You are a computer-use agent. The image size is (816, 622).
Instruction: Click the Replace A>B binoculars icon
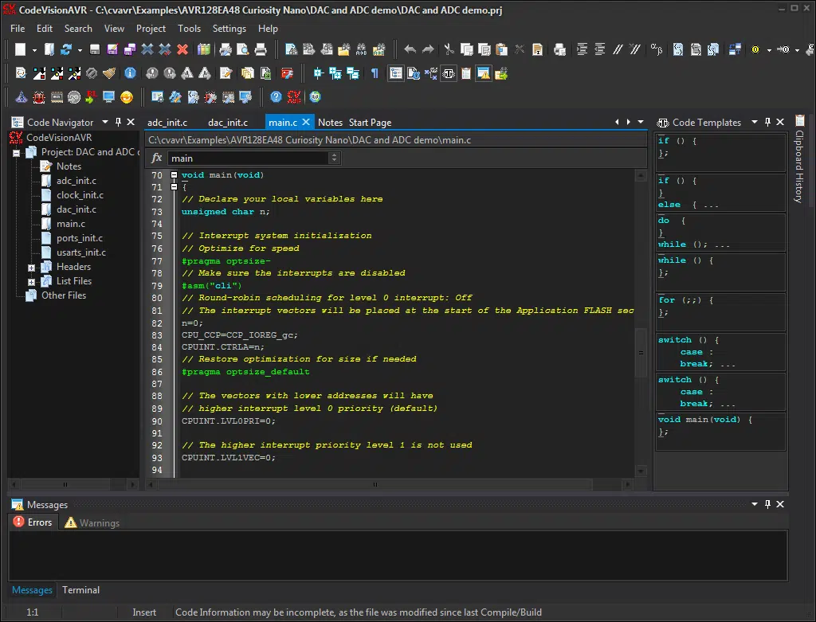[361, 49]
